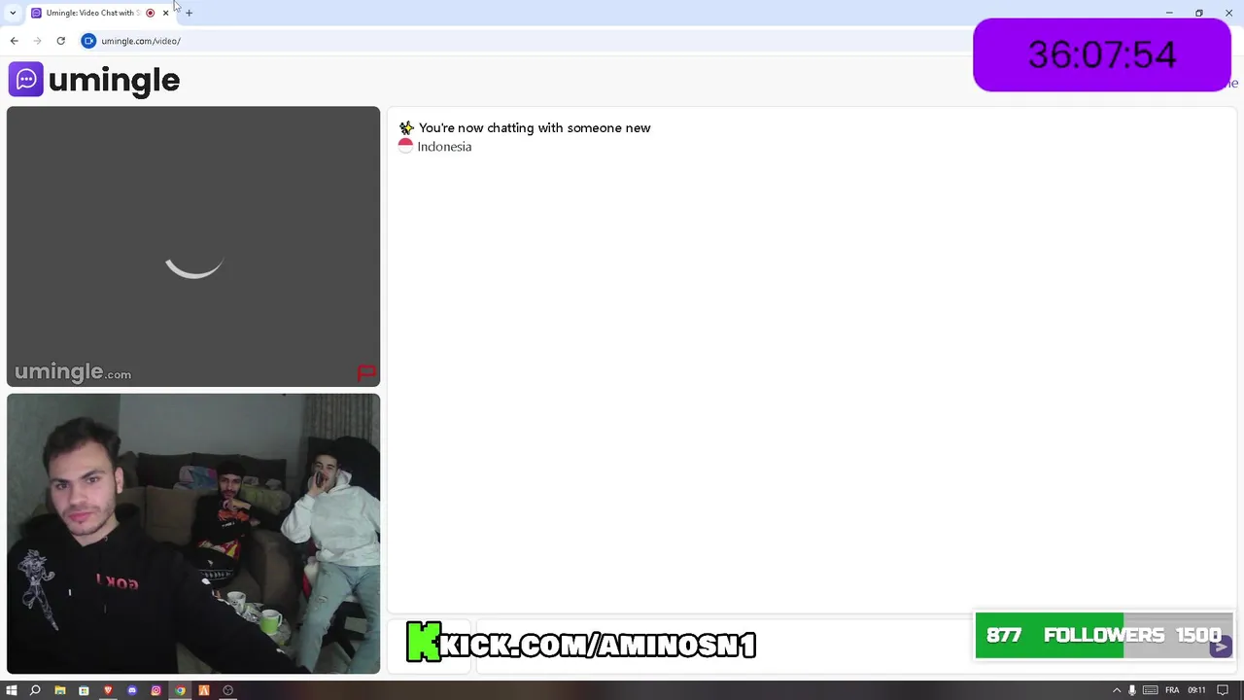The height and width of the screenshot is (700, 1244).
Task: Open the touch keyboard tray icon
Action: (1151, 690)
